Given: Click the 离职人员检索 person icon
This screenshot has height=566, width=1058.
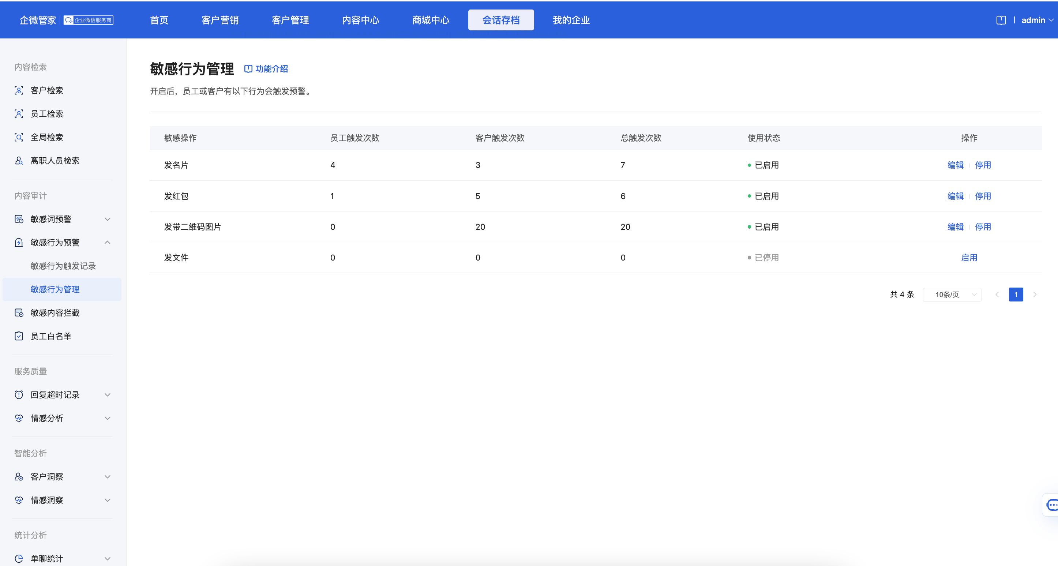Looking at the screenshot, I should pos(19,161).
